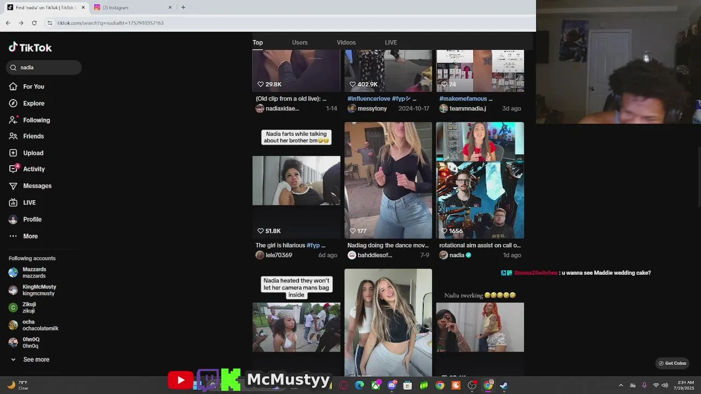Switch to the Videos results tab
The width and height of the screenshot is (701, 394).
click(x=346, y=42)
